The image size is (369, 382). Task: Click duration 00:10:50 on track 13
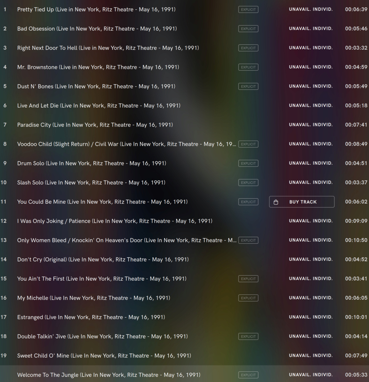click(356, 240)
